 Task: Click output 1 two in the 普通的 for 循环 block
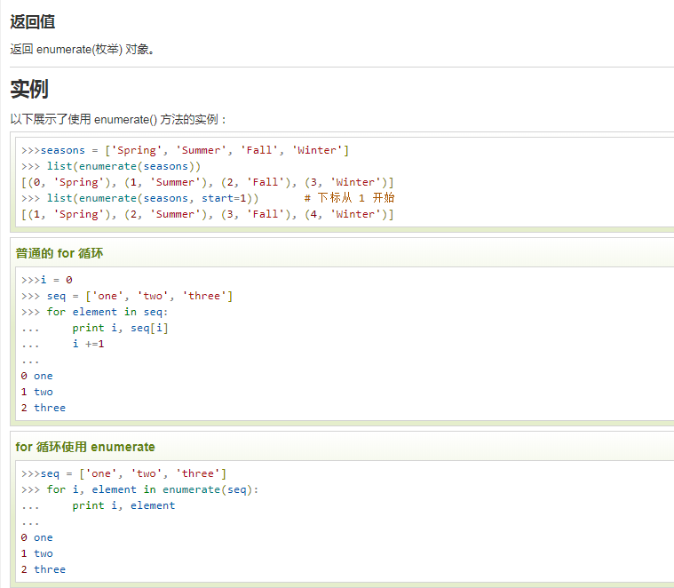point(37,392)
